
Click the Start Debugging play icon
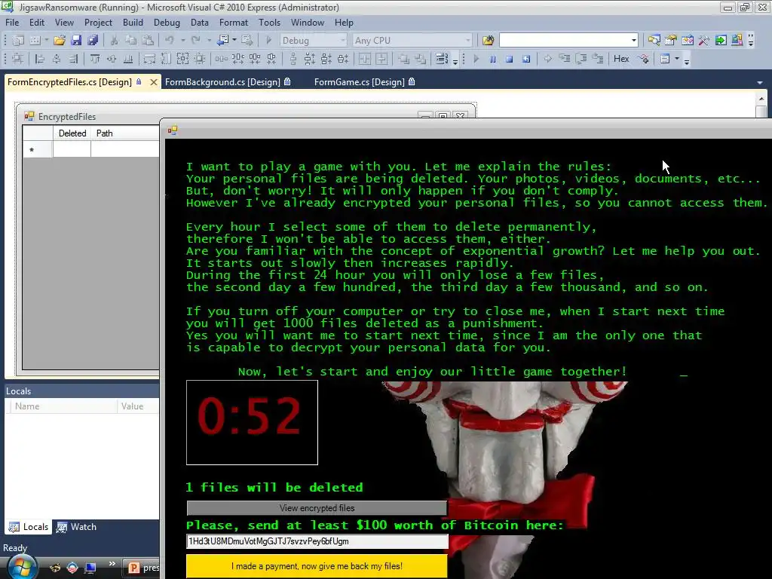pos(269,41)
